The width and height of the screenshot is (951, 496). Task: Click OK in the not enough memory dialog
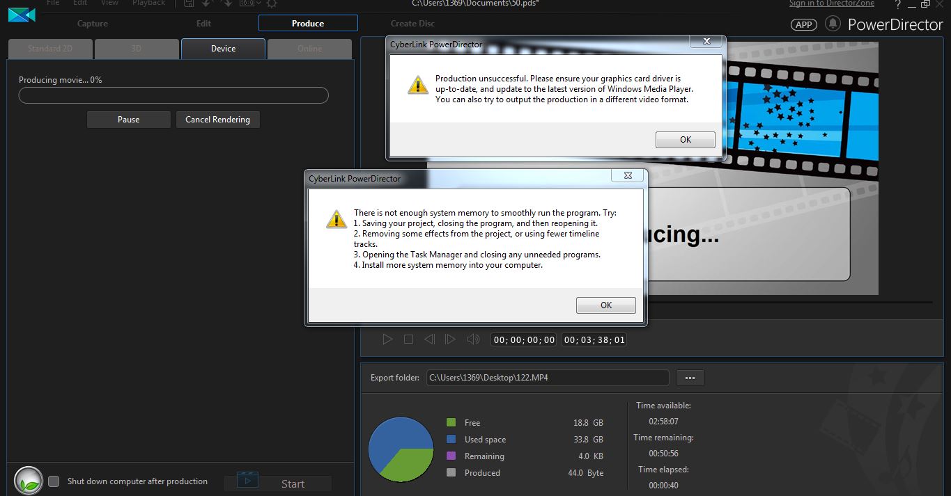pos(606,305)
